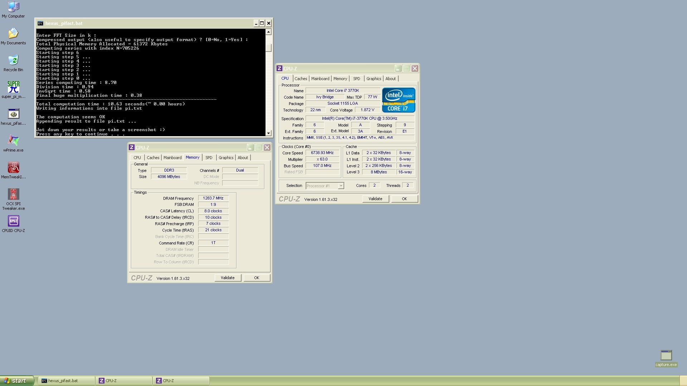The image size is (687, 386).
Task: Select the Memory tab in the left CPU-Z window
Action: (x=193, y=157)
